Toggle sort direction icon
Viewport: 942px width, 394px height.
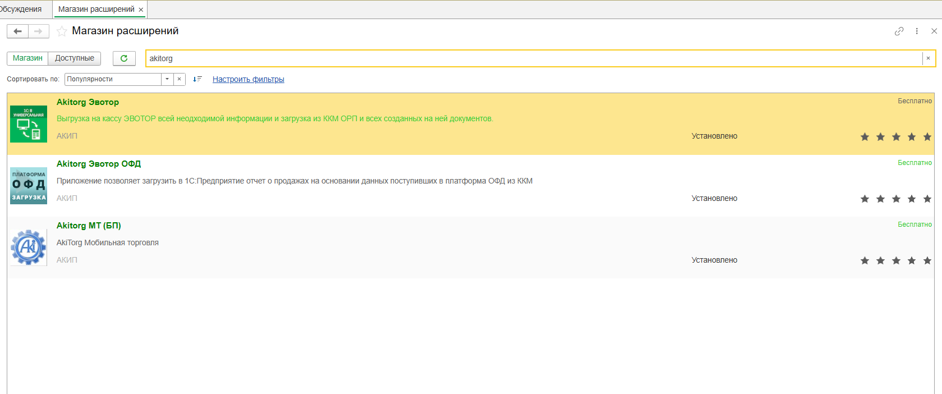point(197,79)
